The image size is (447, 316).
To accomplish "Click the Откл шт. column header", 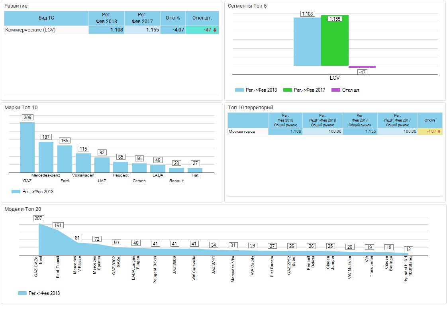I will 202,18.
